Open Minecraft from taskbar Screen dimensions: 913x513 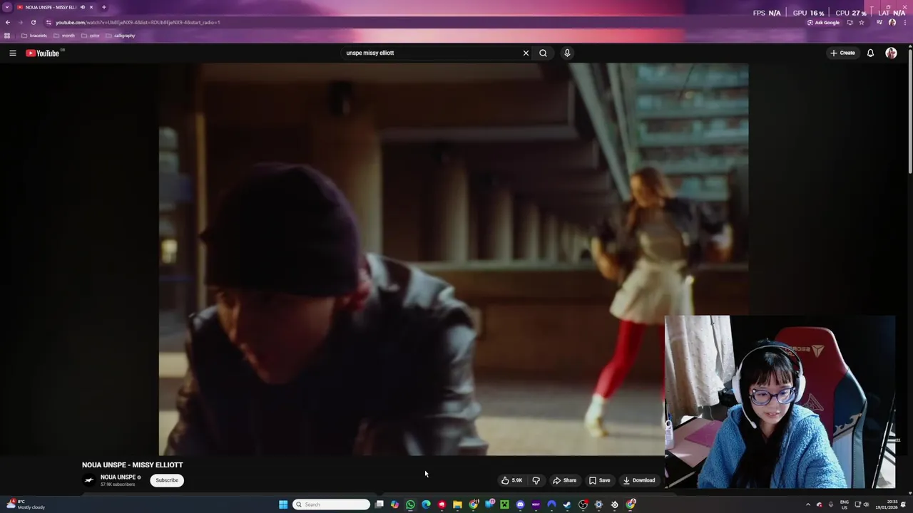pos(504,504)
